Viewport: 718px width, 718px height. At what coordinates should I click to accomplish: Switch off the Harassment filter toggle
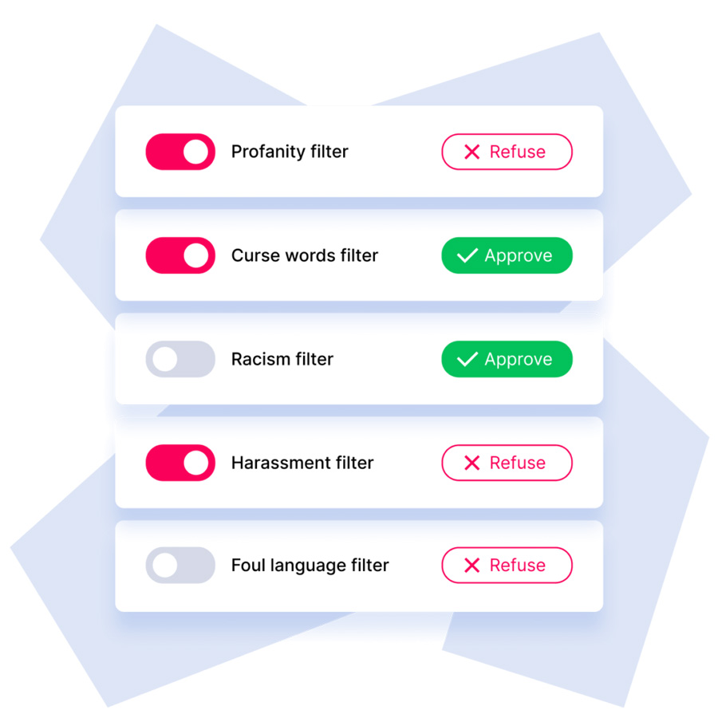[x=180, y=463]
